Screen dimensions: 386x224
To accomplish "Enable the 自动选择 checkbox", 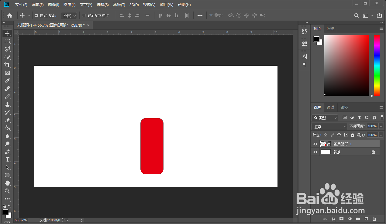I will [37, 15].
